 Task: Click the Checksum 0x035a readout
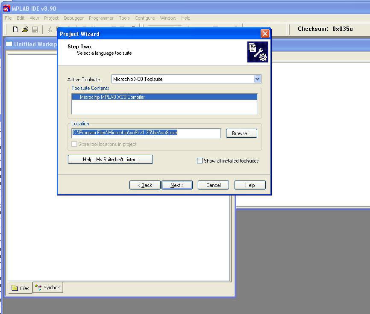pyautogui.click(x=325, y=29)
